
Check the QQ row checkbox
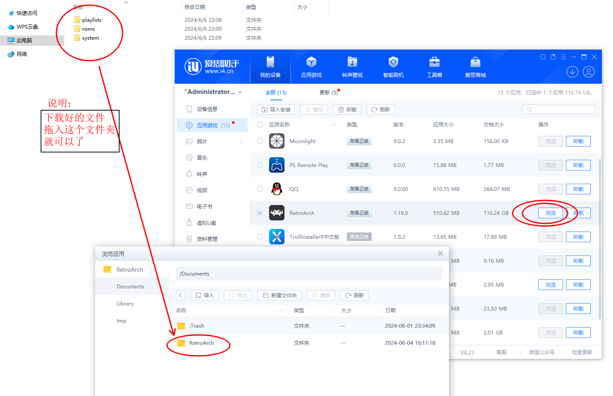click(260, 189)
